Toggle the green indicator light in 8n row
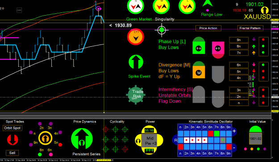279x162 pixels. pyautogui.click(x=263, y=46)
